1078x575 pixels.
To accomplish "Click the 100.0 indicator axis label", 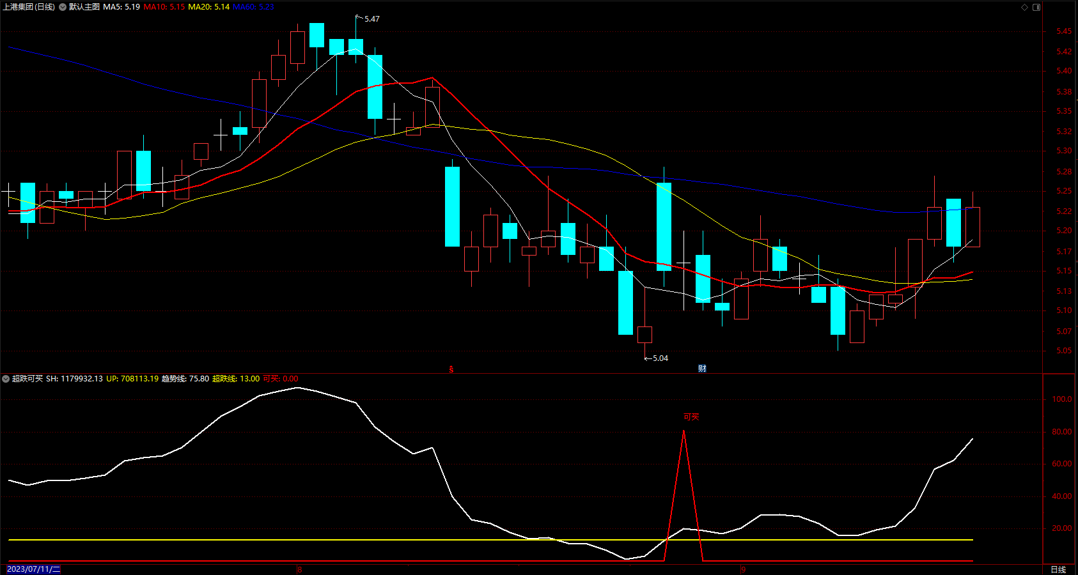I will click(x=1062, y=399).
